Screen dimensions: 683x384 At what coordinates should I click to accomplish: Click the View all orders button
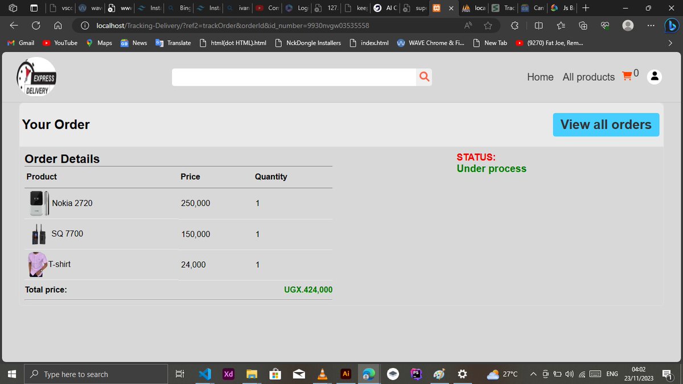click(x=606, y=125)
